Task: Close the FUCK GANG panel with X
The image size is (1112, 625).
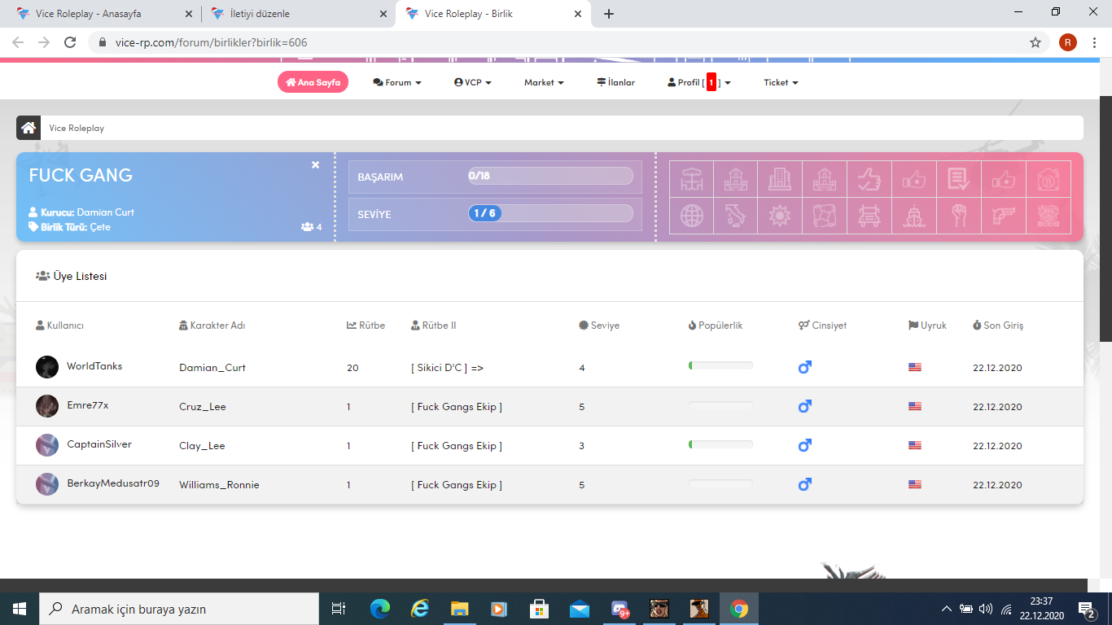Action: [316, 165]
